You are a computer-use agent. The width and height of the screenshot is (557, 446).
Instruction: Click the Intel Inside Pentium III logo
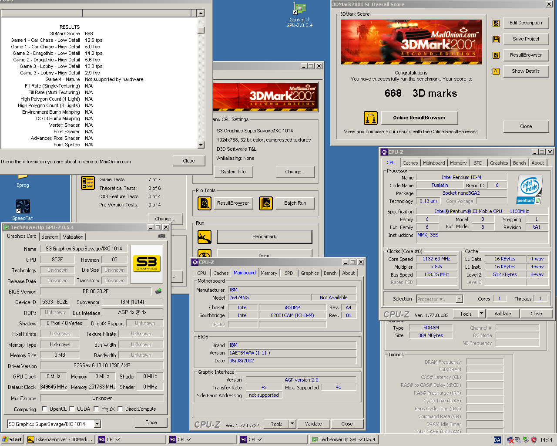point(530,189)
